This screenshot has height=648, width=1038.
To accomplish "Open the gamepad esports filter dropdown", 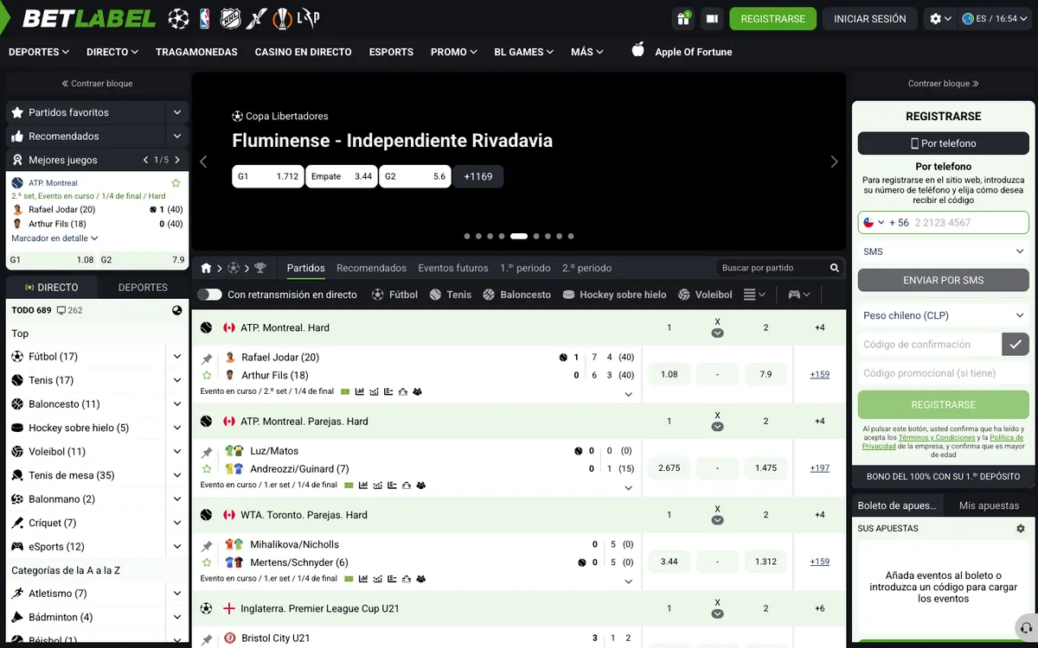I will pyautogui.click(x=798, y=295).
